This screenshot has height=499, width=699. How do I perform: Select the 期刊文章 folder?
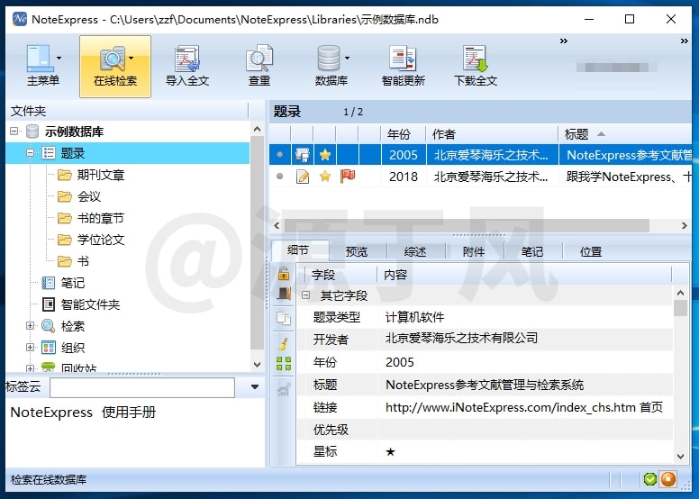coord(100,175)
